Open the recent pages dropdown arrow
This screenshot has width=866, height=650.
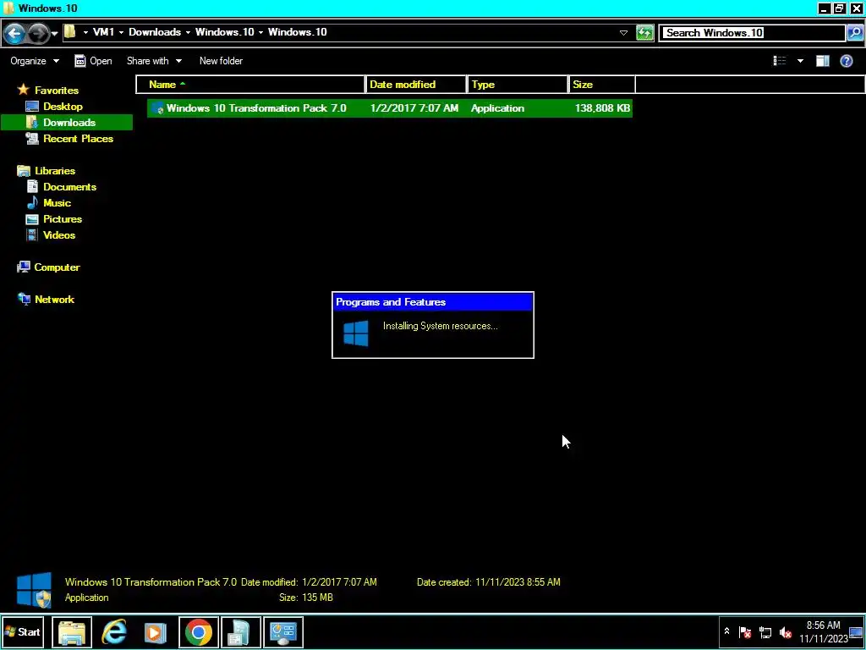click(54, 34)
